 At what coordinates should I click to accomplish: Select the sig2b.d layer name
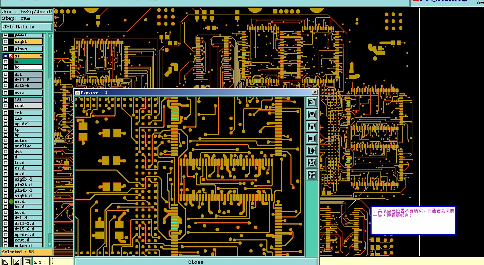(x=28, y=179)
